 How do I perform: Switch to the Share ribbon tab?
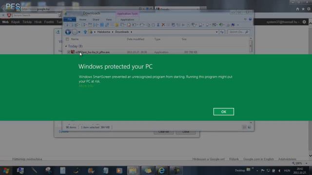(96, 19)
